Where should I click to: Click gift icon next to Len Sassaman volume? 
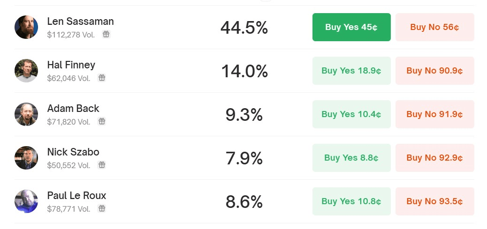[106, 34]
